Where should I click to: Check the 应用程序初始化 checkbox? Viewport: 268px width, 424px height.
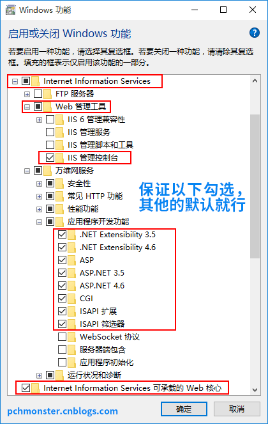(x=62, y=363)
